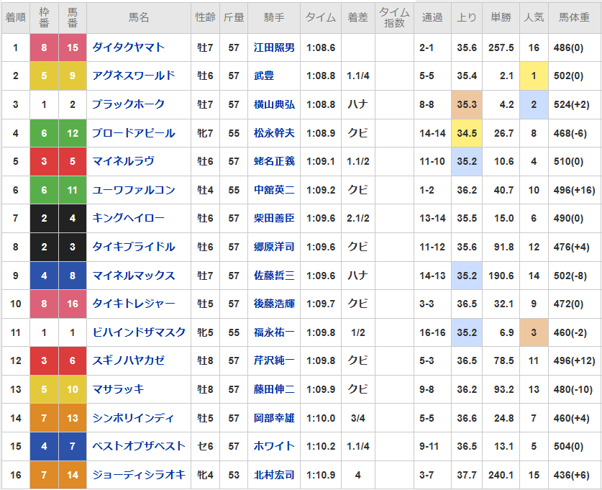This screenshot has height=490, width=602.
Task: Click the 人気 column header
Action: pos(534,18)
